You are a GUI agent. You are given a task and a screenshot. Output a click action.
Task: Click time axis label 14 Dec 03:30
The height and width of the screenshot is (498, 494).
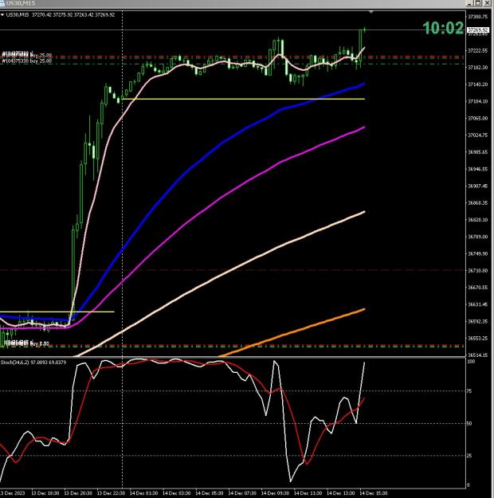177,493
